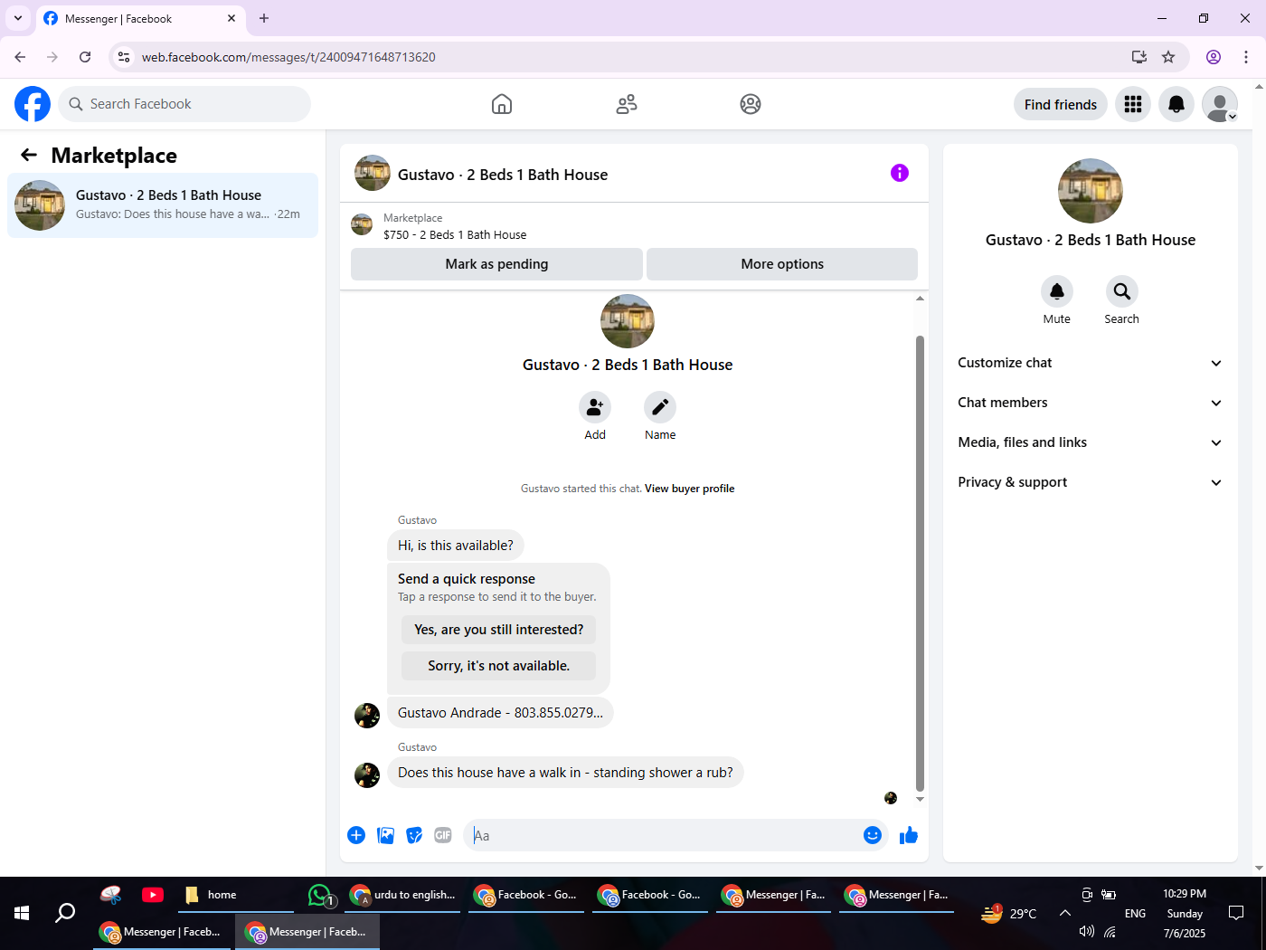1266x950 pixels.
Task: Open the install app icon in address bar
Action: click(1139, 57)
